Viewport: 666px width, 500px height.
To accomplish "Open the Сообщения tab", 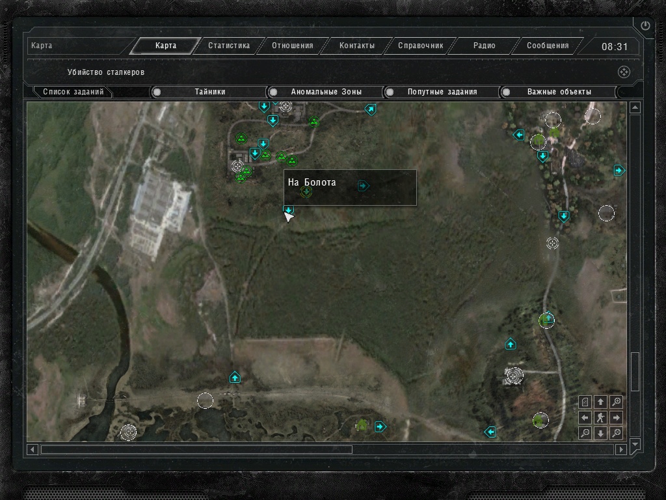I will point(548,46).
